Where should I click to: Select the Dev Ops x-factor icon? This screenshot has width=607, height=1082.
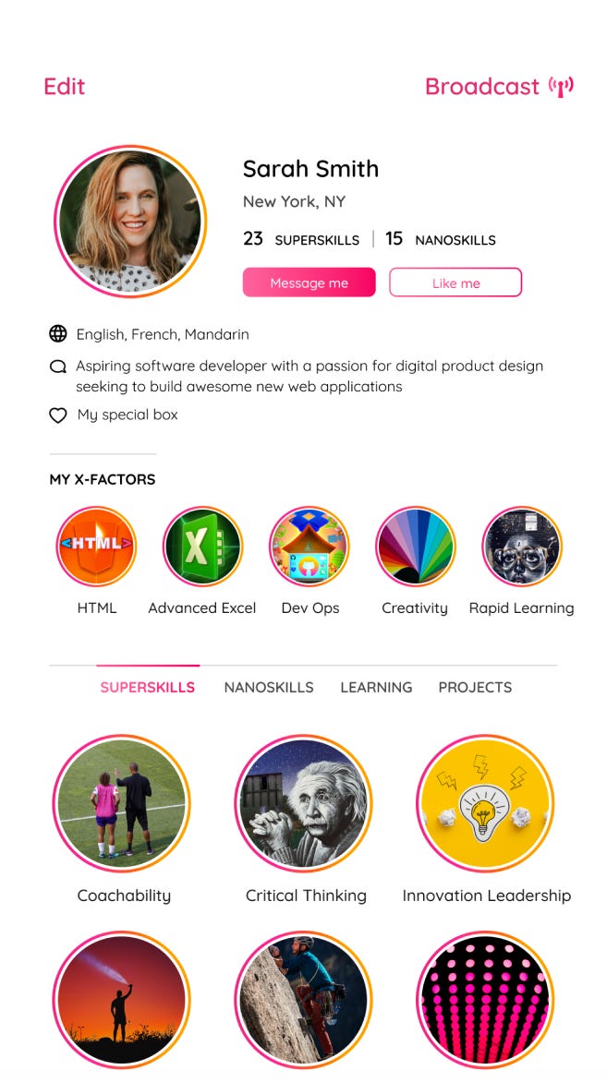coord(310,547)
